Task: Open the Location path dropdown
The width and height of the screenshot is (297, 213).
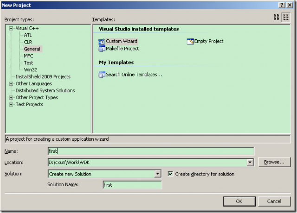Action: [x=250, y=163]
